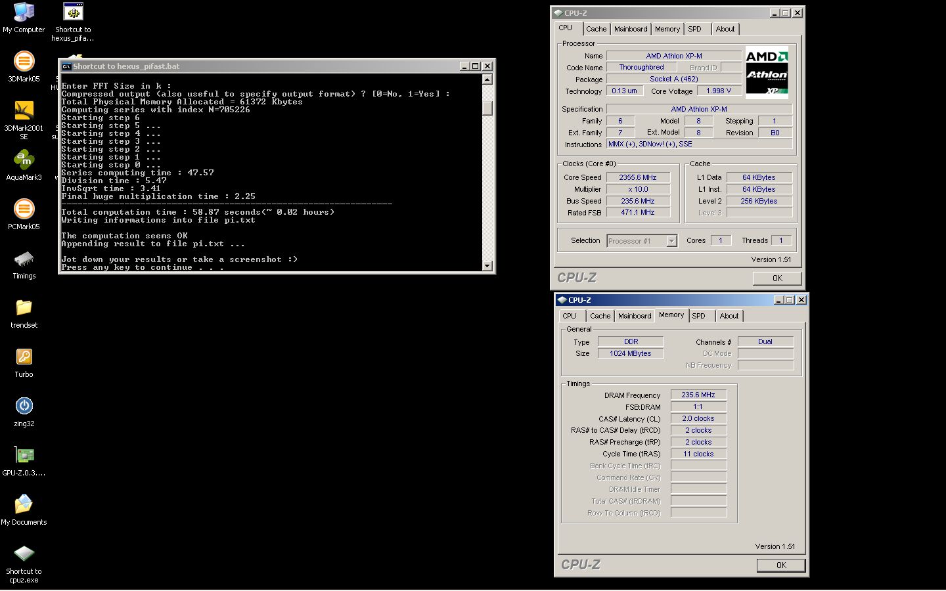Click the Rated FSB value 471.1 MHz
The height and width of the screenshot is (591, 946).
click(x=638, y=213)
